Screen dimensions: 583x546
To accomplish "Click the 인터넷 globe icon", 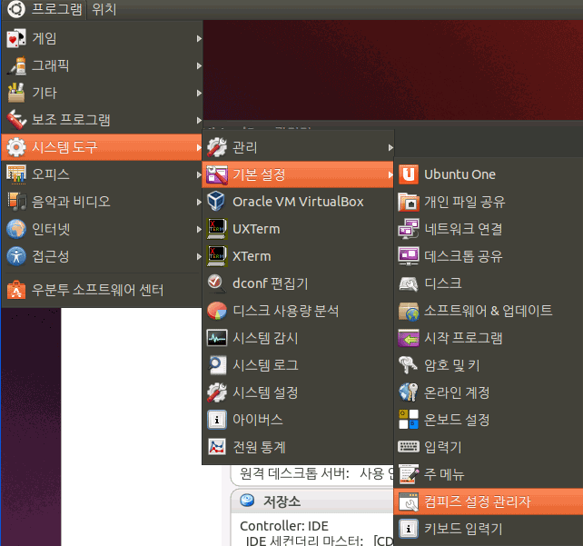I will pos(16,229).
